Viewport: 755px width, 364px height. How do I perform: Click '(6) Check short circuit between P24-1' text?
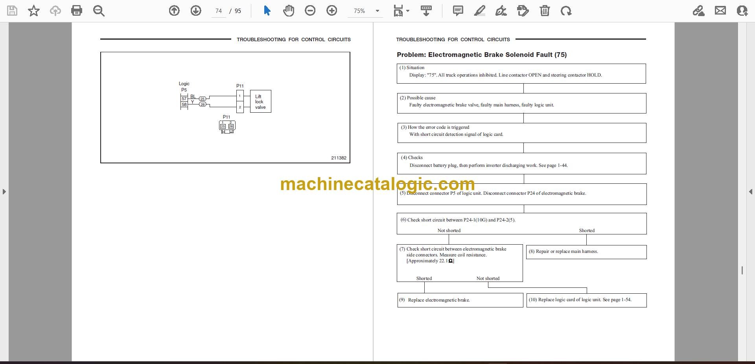pos(458,220)
